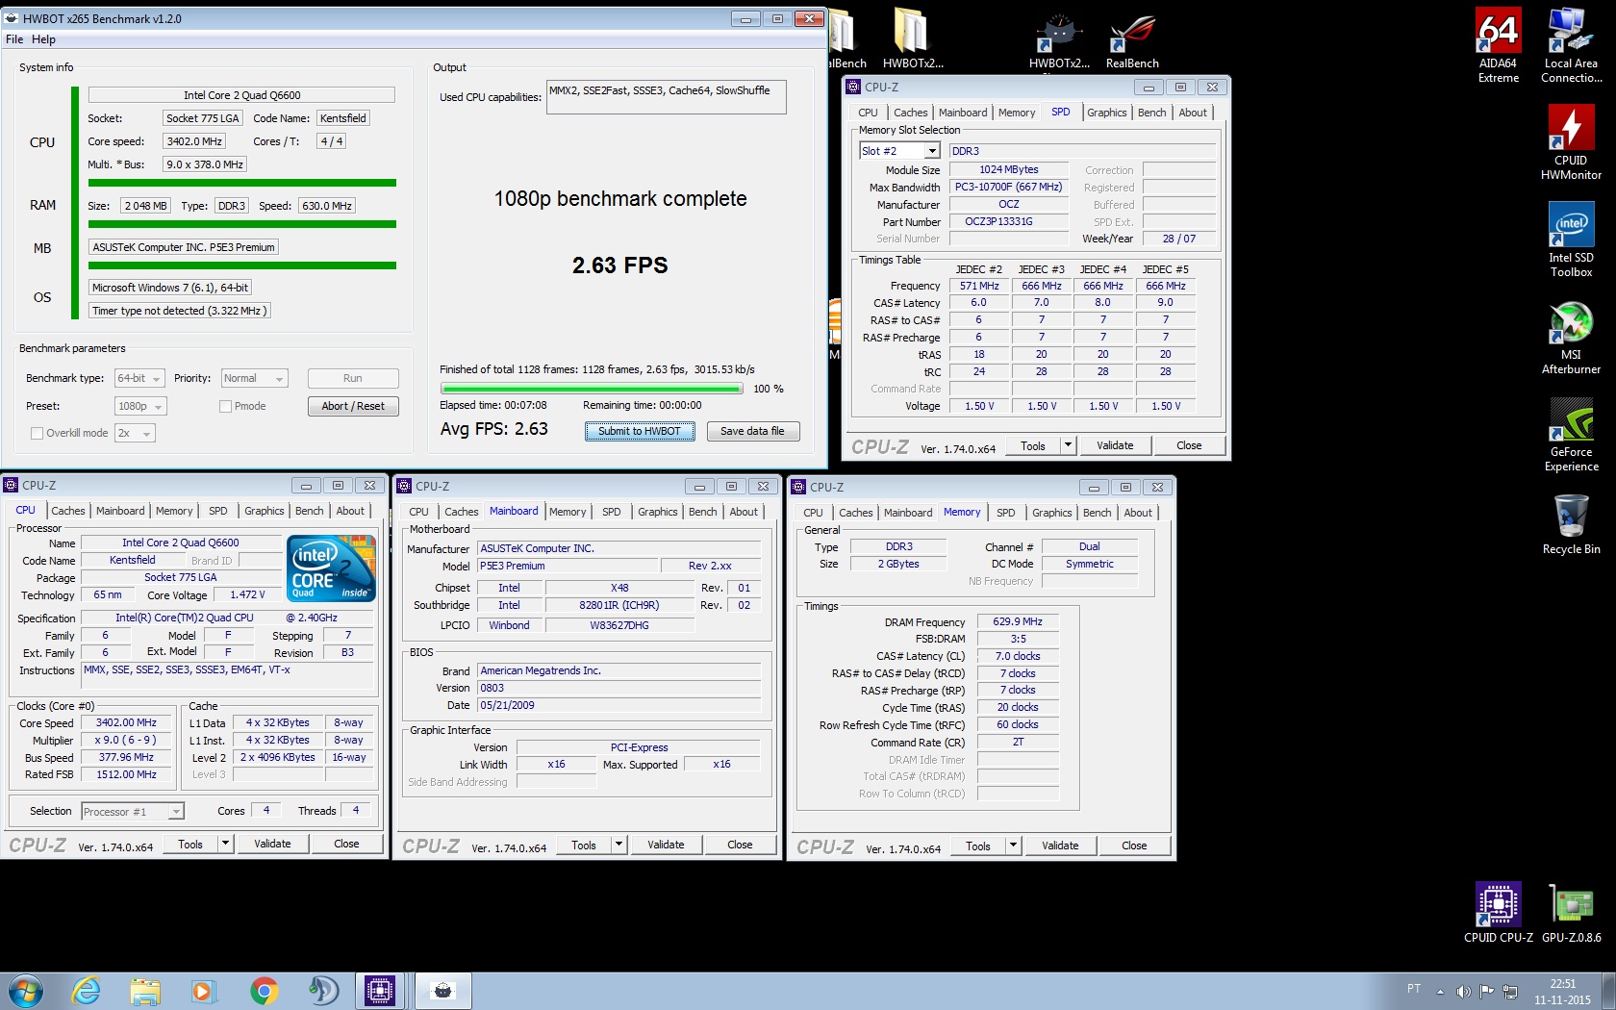The width and height of the screenshot is (1616, 1010).
Task: Open Local Area Connection desktop shortcut
Action: 1572,45
